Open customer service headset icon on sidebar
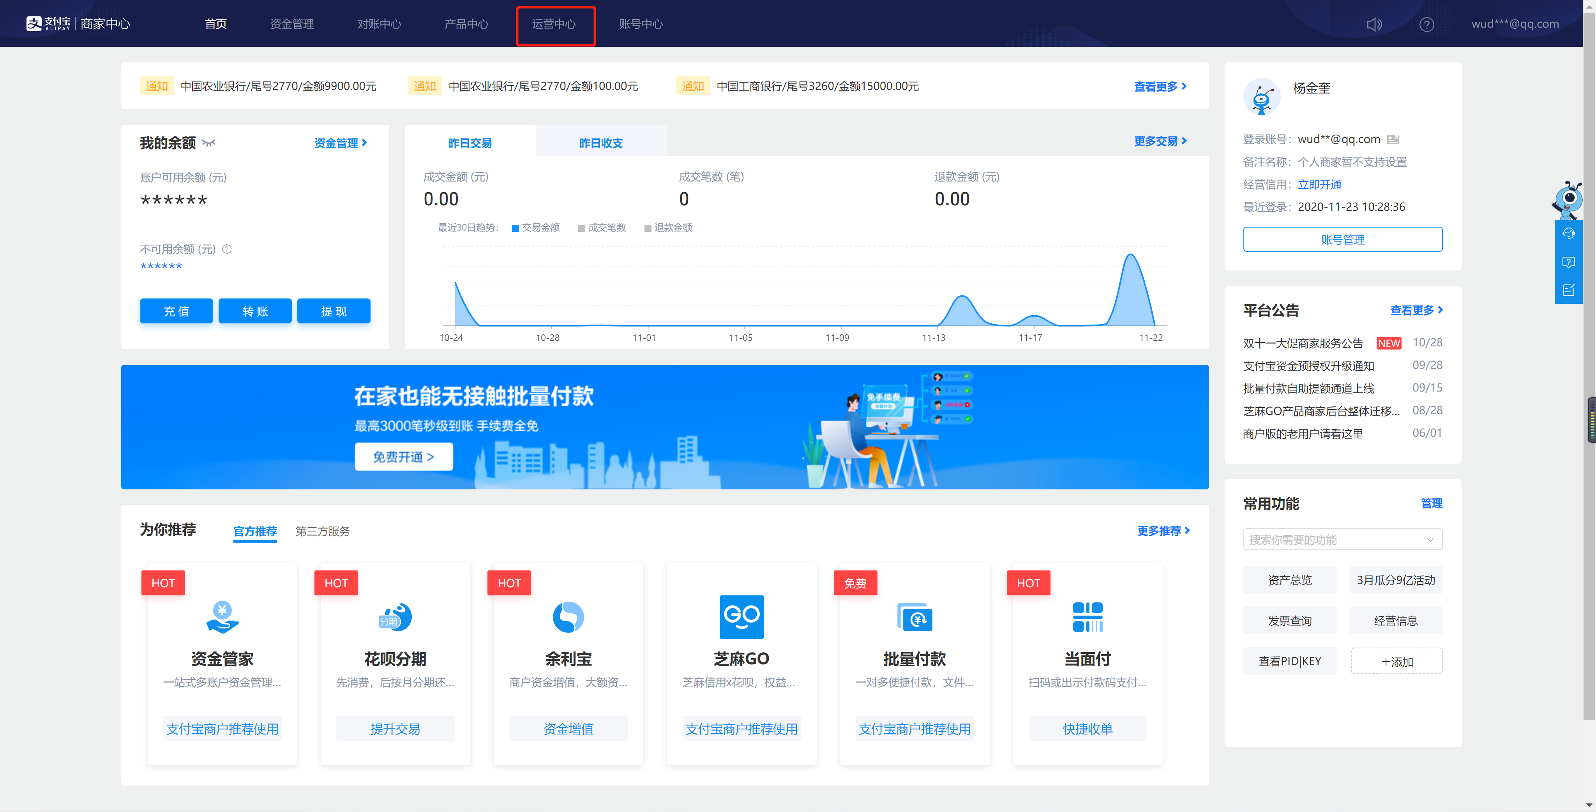The height and width of the screenshot is (812, 1596). coord(1568,233)
